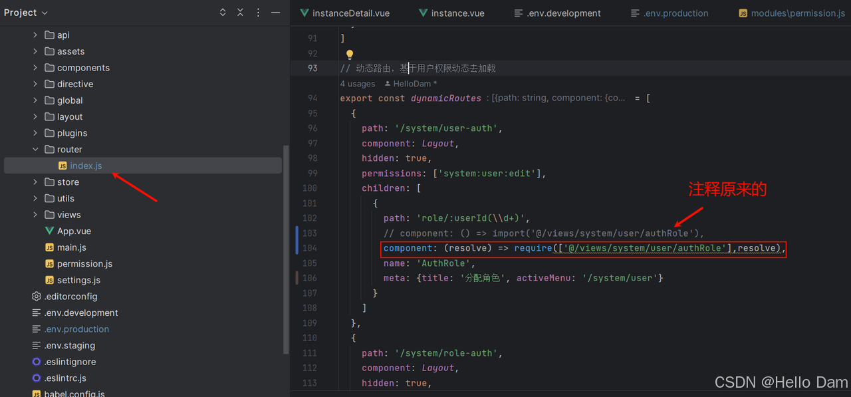Viewport: 851px width, 397px height.
Task: Click the gear icon beside .editorconfig
Action: click(37, 297)
